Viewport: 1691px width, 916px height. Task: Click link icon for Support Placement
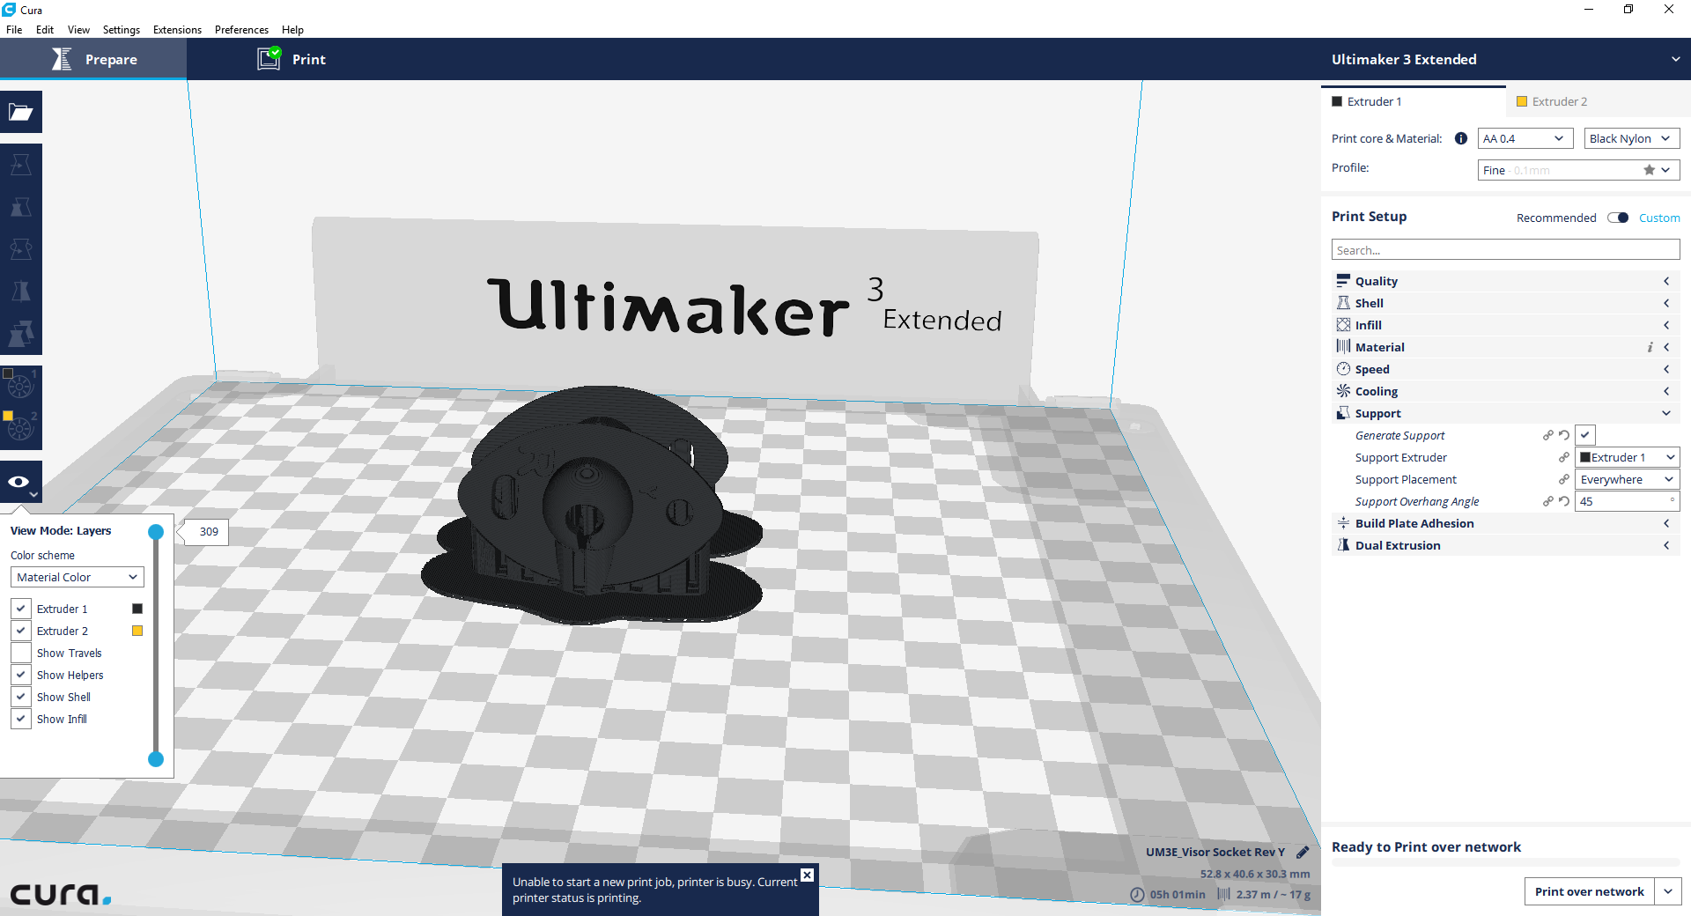(1564, 479)
